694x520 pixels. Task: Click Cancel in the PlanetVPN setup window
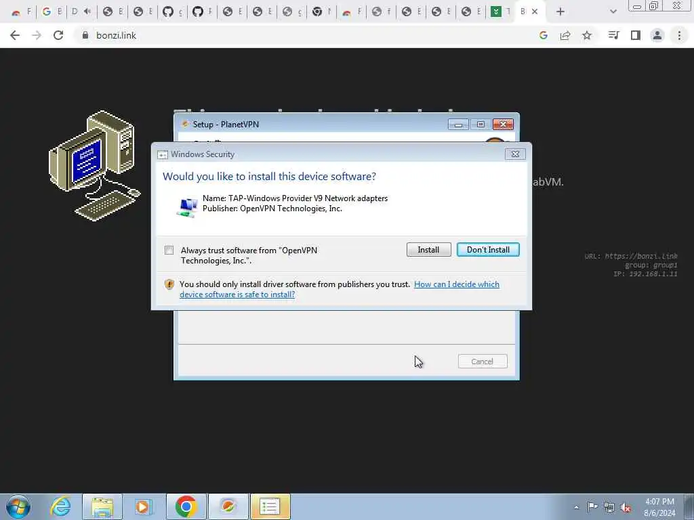[483, 362]
